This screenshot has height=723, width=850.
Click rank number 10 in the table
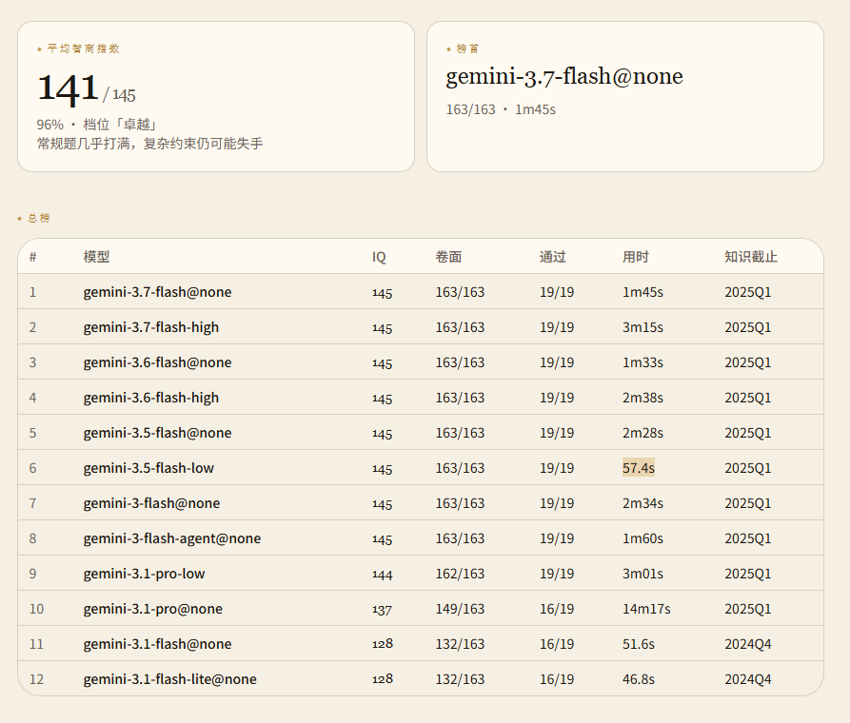click(36, 609)
